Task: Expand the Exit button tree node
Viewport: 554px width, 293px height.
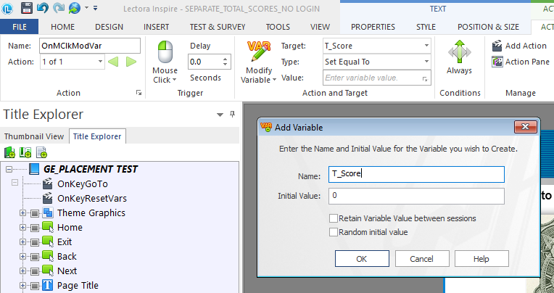Action: (23, 242)
